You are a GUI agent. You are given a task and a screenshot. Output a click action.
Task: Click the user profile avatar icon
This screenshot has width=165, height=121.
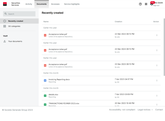coord(152,4)
